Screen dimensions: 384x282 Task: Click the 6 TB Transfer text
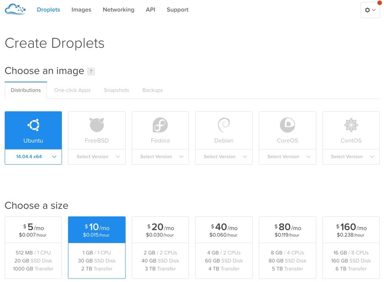351,269
